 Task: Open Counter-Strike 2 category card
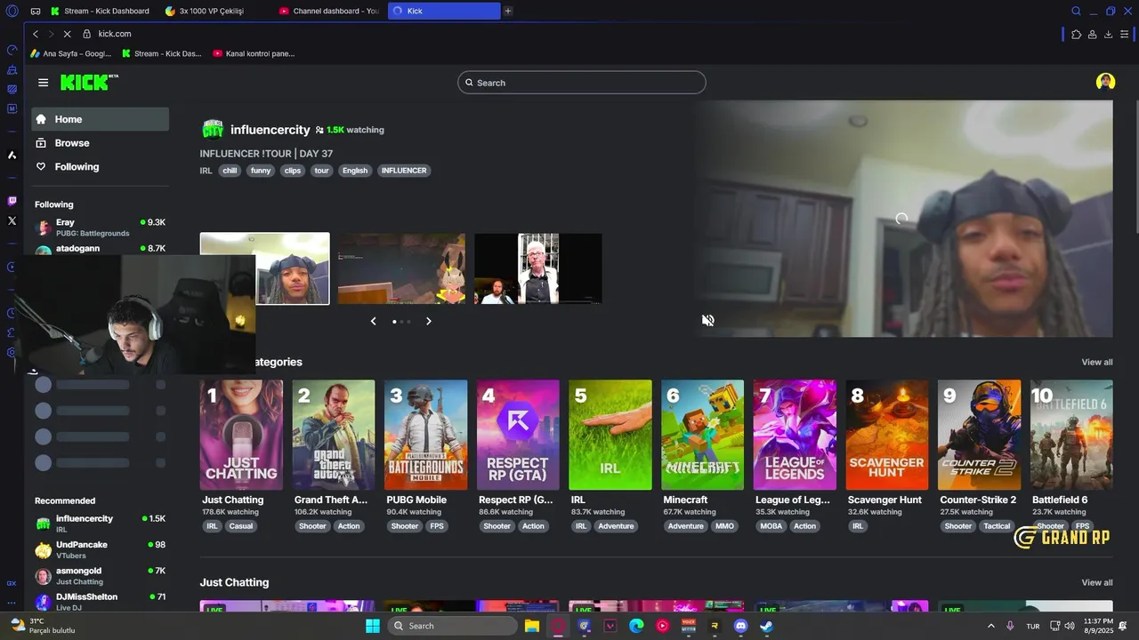[x=979, y=435]
